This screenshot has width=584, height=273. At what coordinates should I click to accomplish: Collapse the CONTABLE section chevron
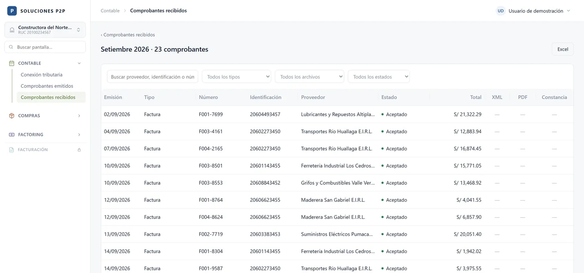[x=79, y=63]
